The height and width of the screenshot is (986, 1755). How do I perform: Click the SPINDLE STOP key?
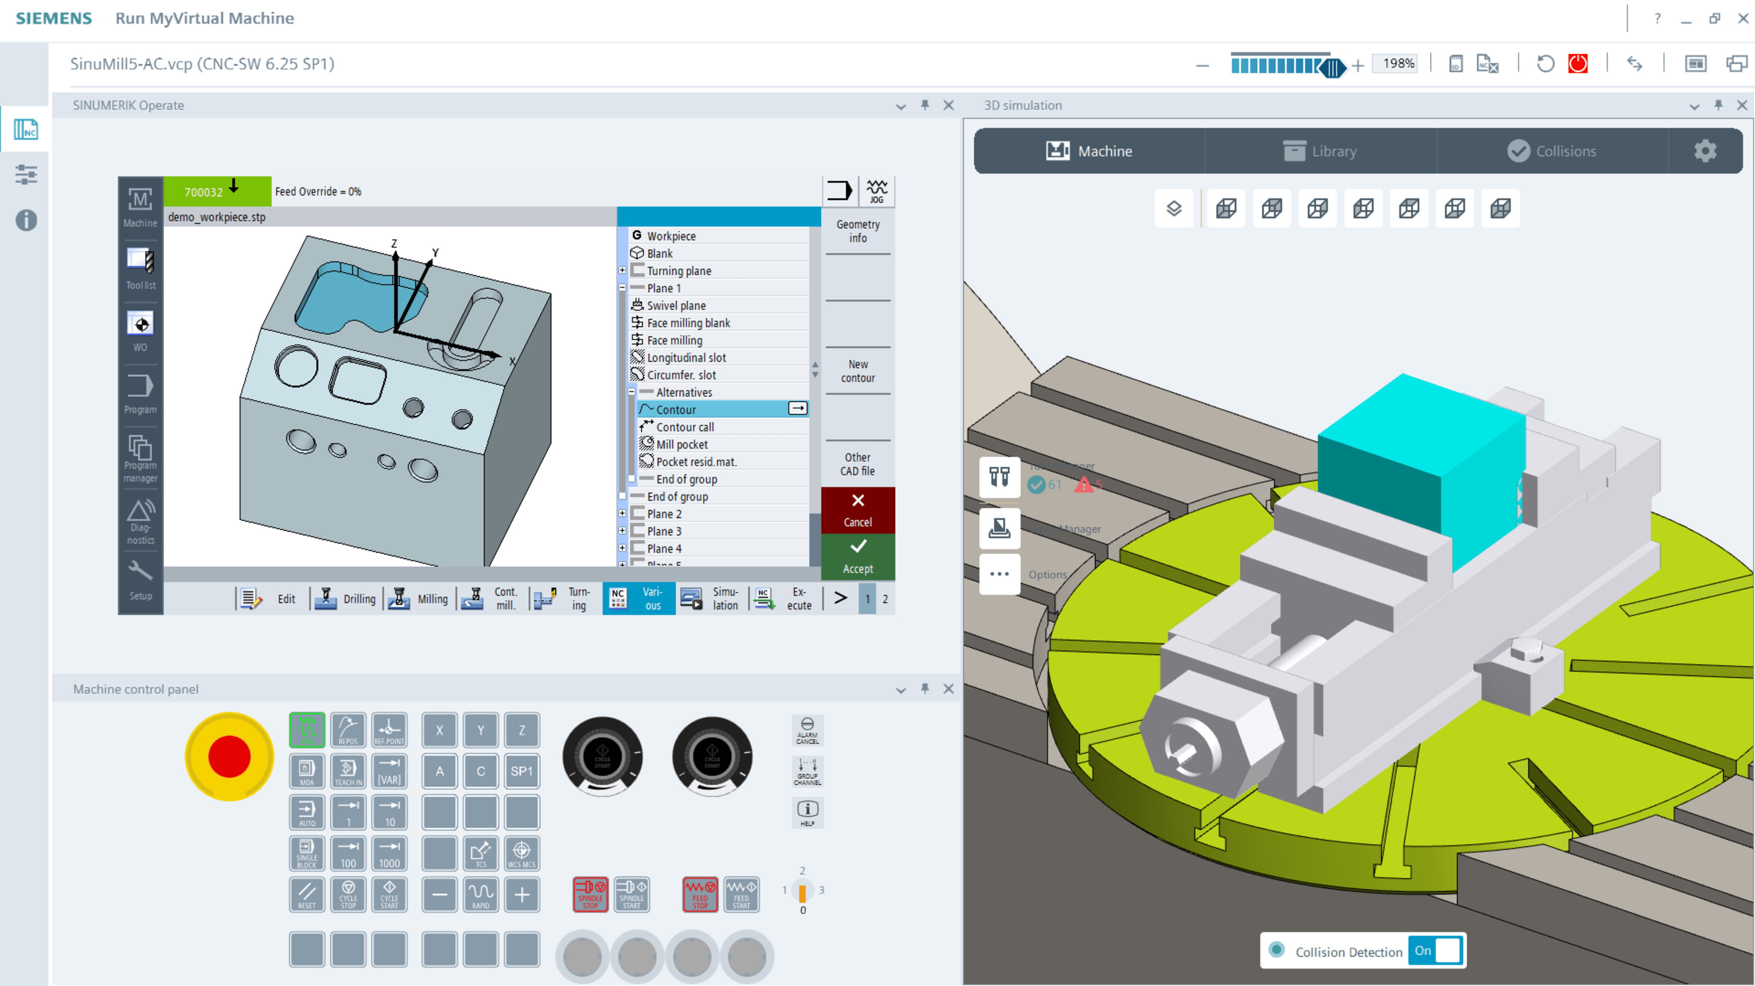pyautogui.click(x=590, y=894)
